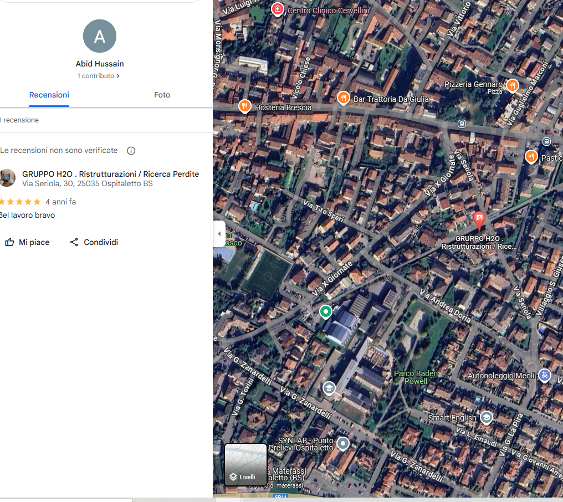Select the Pasticceria restaurant pin

point(531,157)
